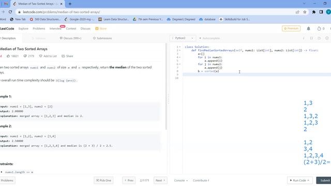The image size is (331, 186).
Task: Open the extensions puzzle icon
Action: [x=314, y=12]
